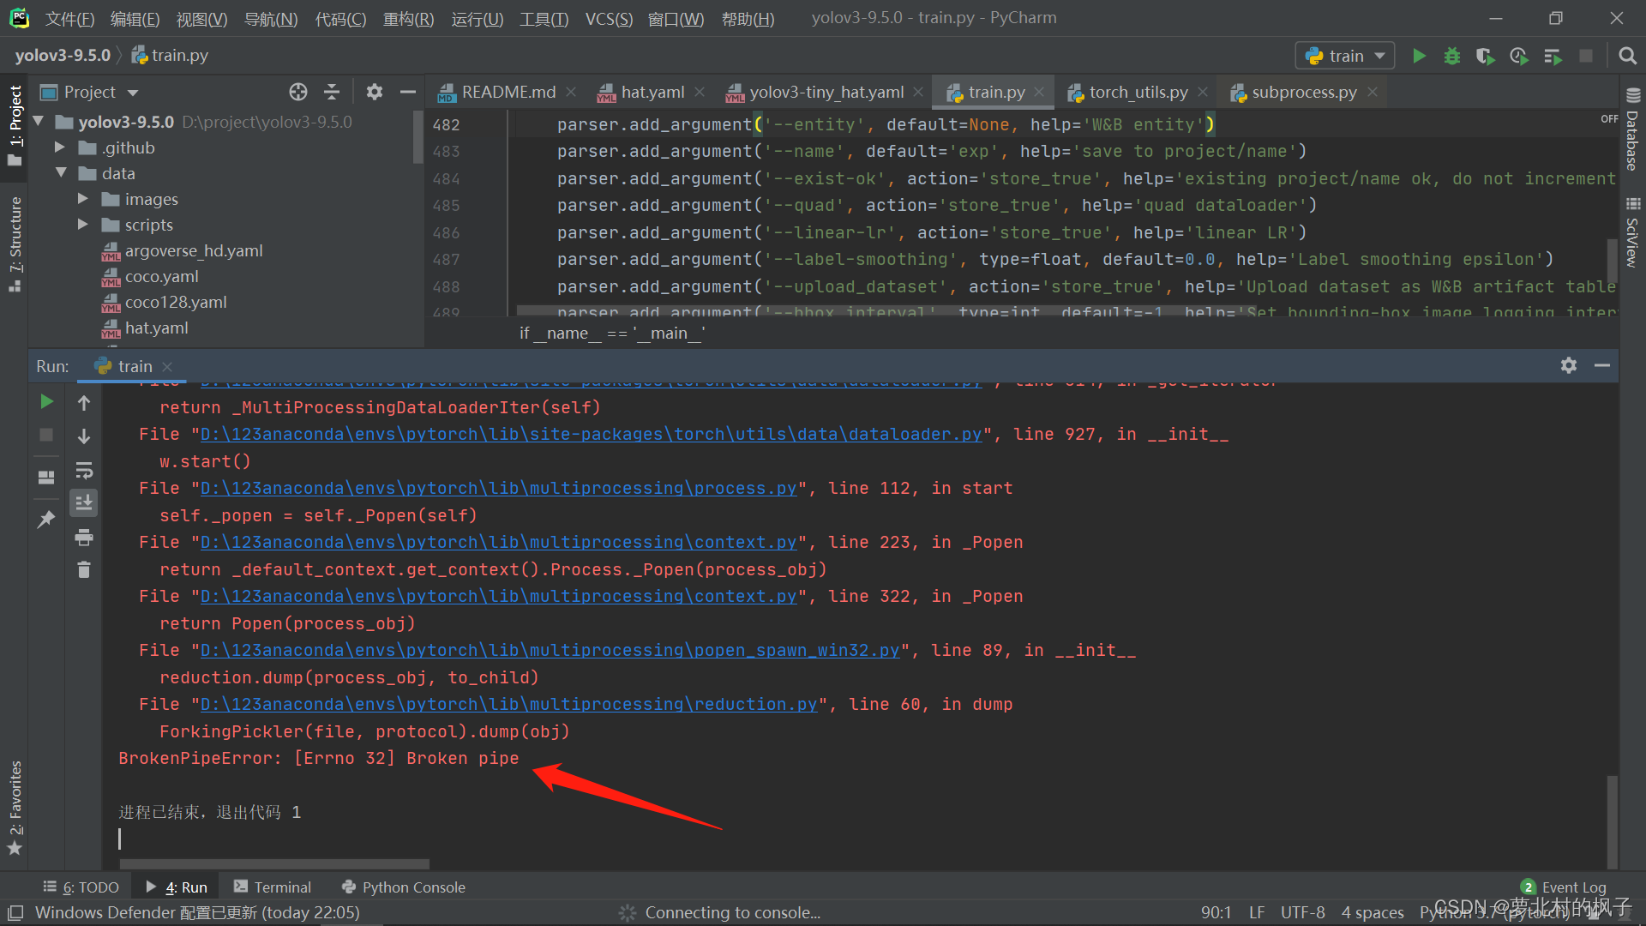Hide the Run panel with minus icon
Viewport: 1646px width, 926px height.
(1602, 365)
